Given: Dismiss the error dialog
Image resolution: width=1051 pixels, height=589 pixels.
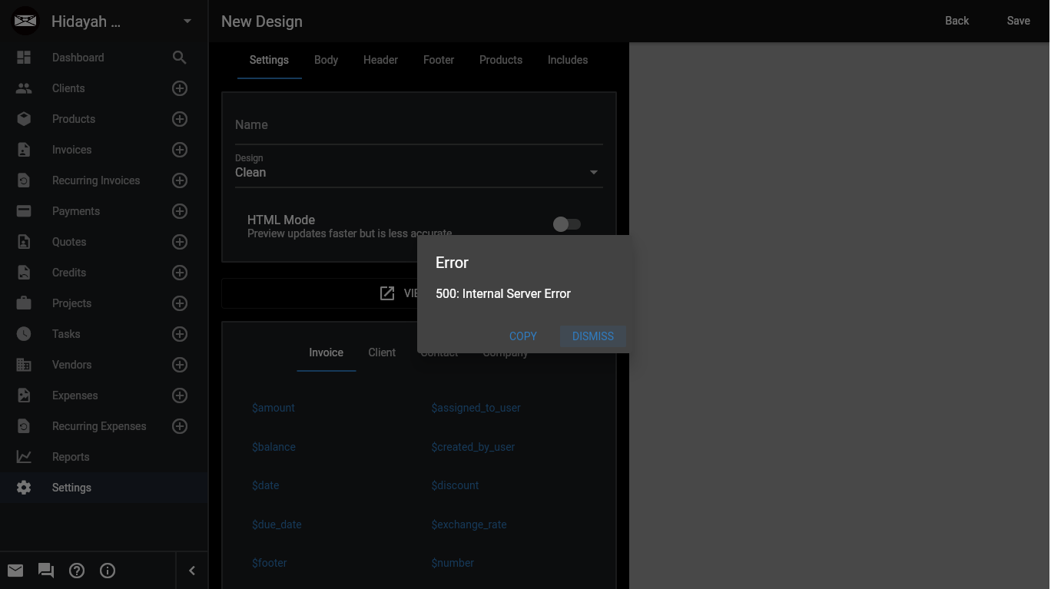Looking at the screenshot, I should (x=593, y=336).
